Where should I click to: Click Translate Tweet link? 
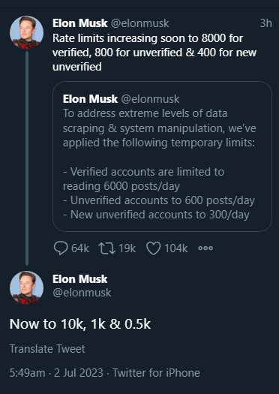[47, 349]
